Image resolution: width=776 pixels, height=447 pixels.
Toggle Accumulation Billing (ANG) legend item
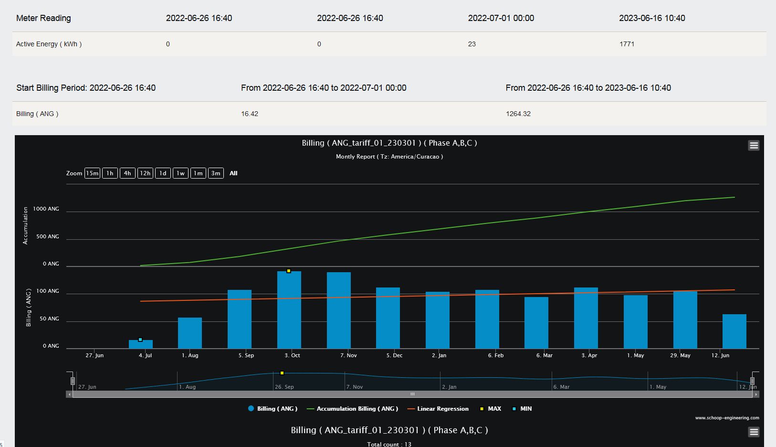352,409
